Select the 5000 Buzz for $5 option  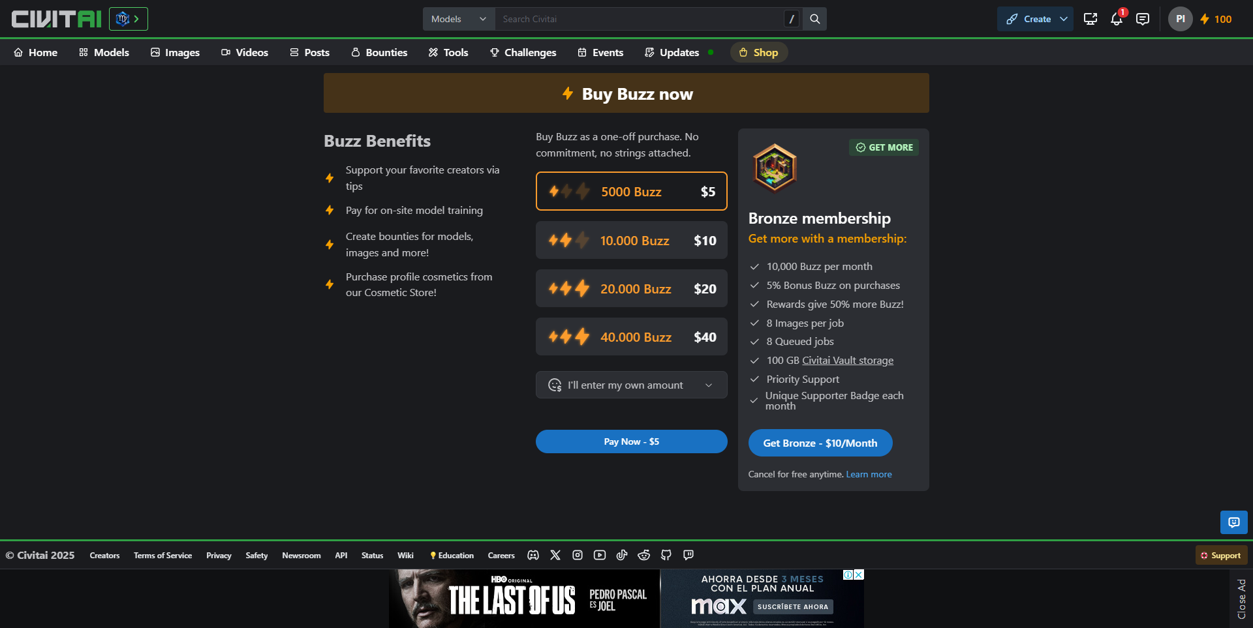point(632,191)
